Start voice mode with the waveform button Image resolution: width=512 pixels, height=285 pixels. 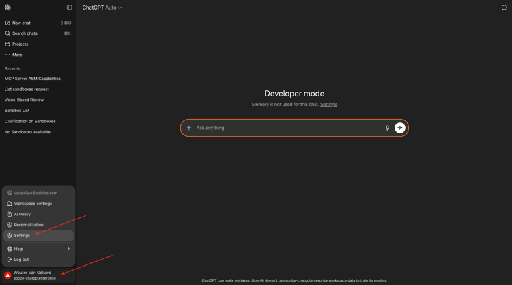(400, 128)
